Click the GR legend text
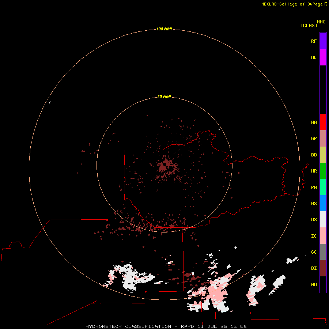 click(x=314, y=139)
